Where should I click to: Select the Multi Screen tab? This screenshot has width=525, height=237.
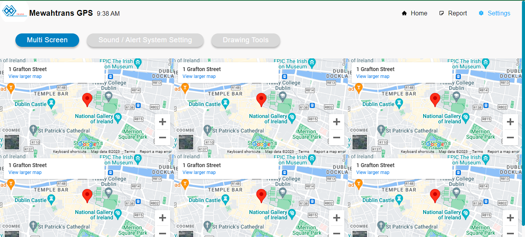pos(47,40)
